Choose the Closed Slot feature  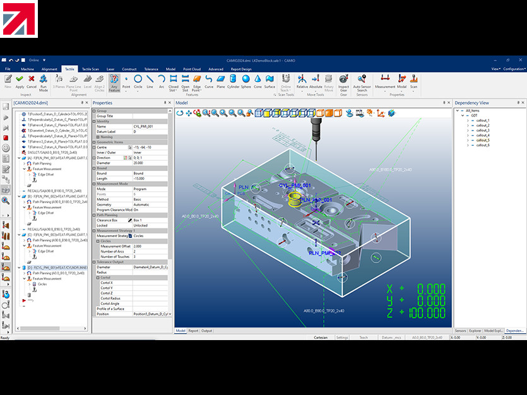tap(174, 83)
